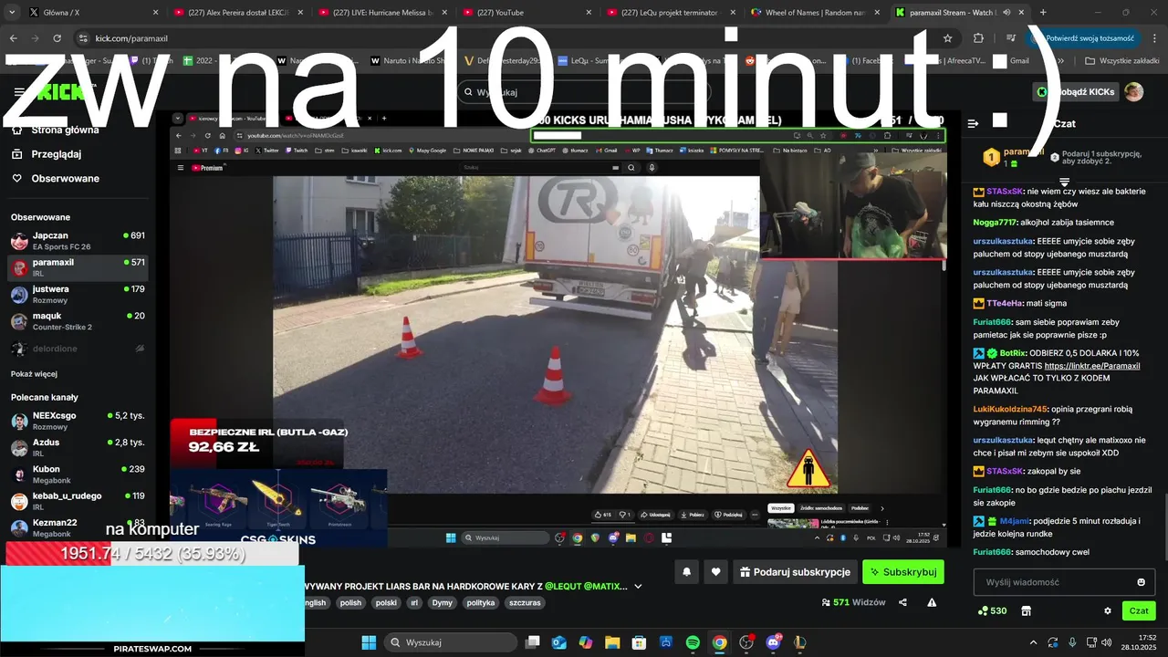Open Outlook from the taskbar

(x=558, y=642)
